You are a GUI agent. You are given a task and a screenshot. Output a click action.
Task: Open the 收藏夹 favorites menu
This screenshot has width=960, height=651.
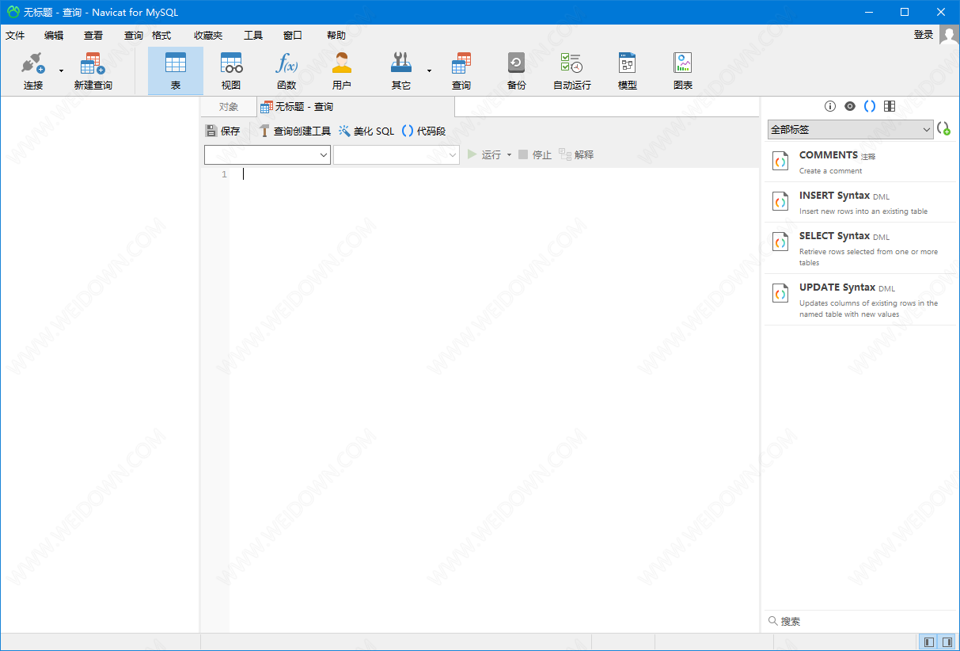(x=208, y=36)
